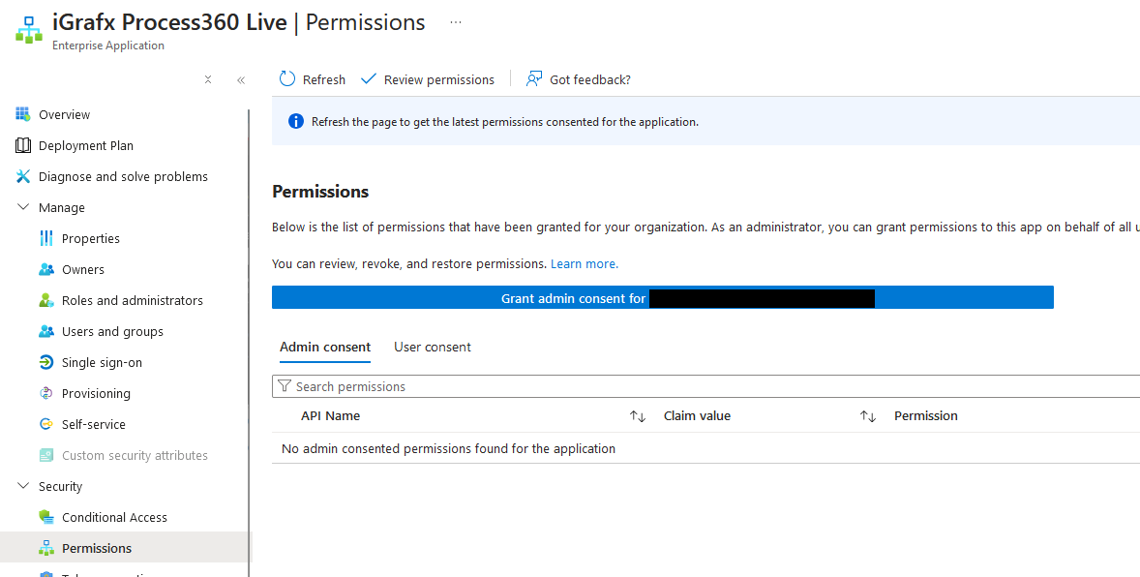
Task: Open Diagnose and solve problems
Action: point(122,175)
